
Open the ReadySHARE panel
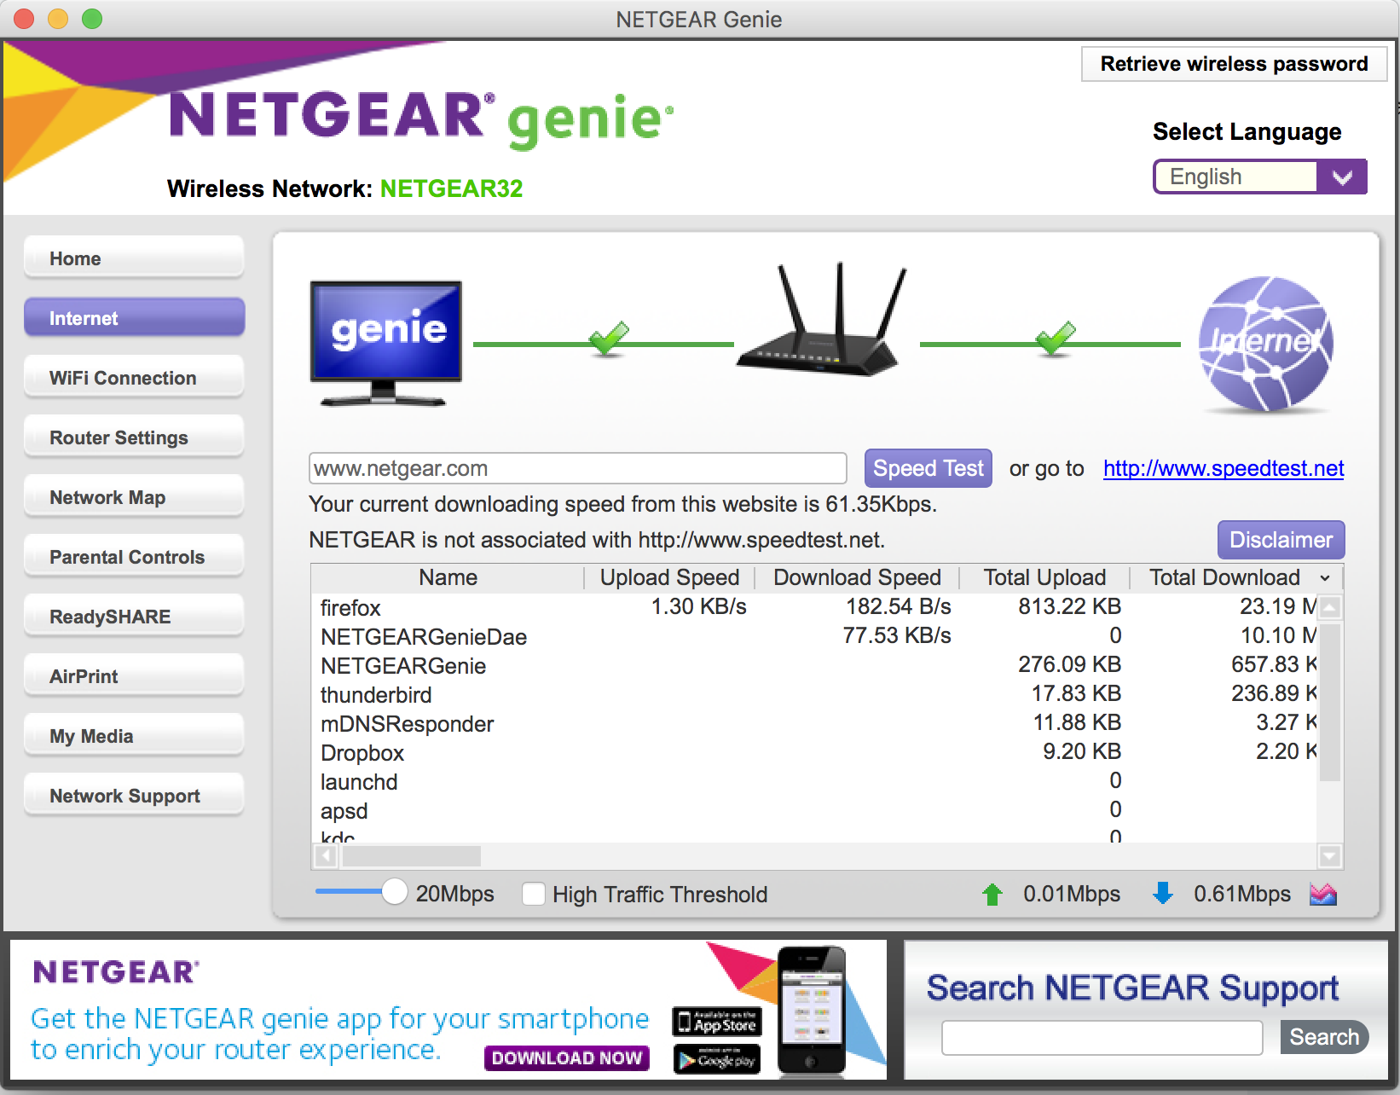[134, 616]
